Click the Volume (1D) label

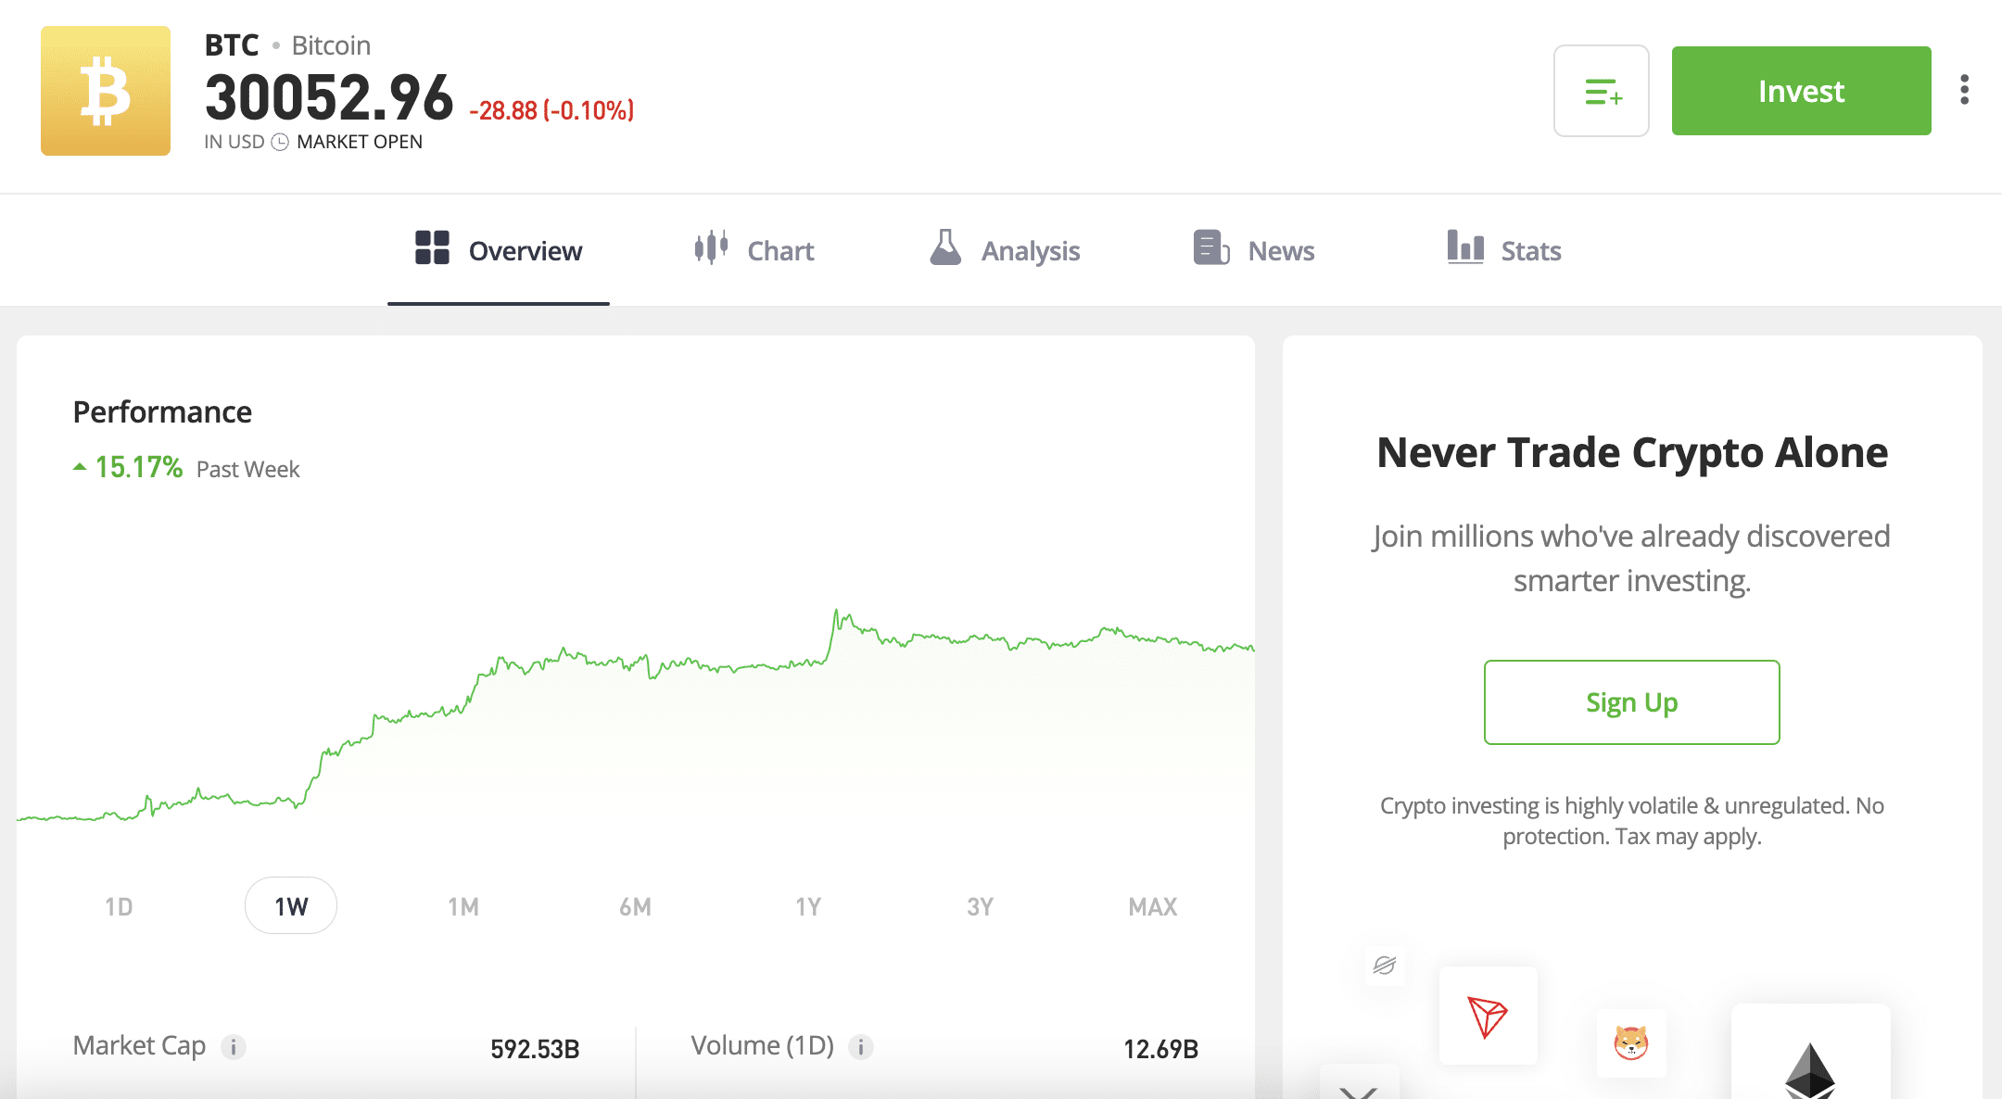[x=763, y=1046]
